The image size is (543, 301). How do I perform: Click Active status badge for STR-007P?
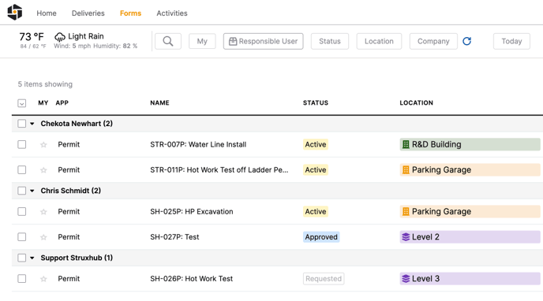click(316, 144)
